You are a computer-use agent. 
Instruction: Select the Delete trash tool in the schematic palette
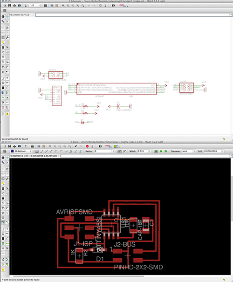point(3,47)
